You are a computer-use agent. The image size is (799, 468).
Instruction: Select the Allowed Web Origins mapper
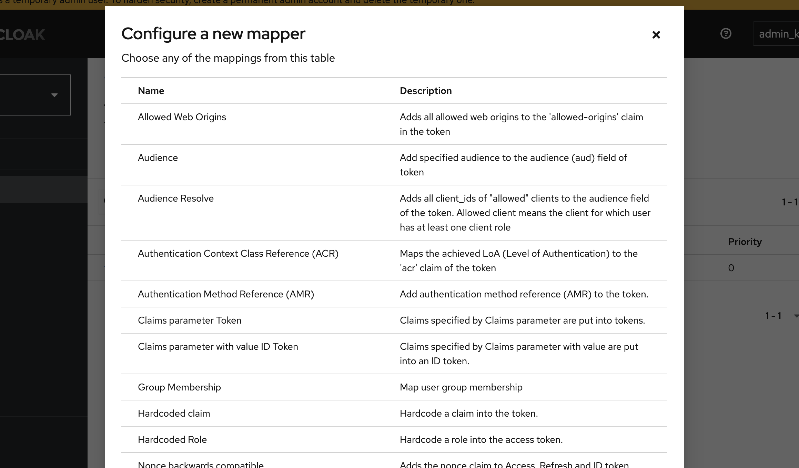point(182,117)
